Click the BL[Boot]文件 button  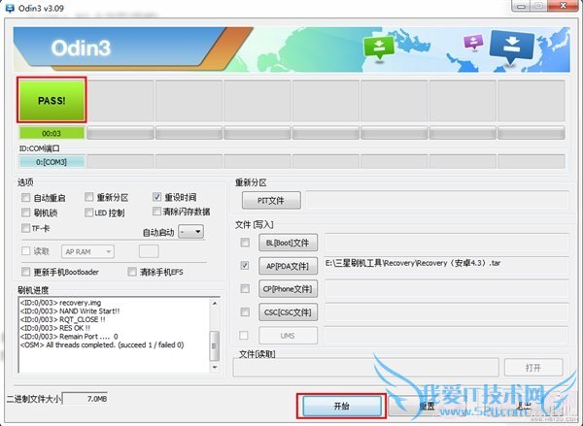(x=288, y=243)
